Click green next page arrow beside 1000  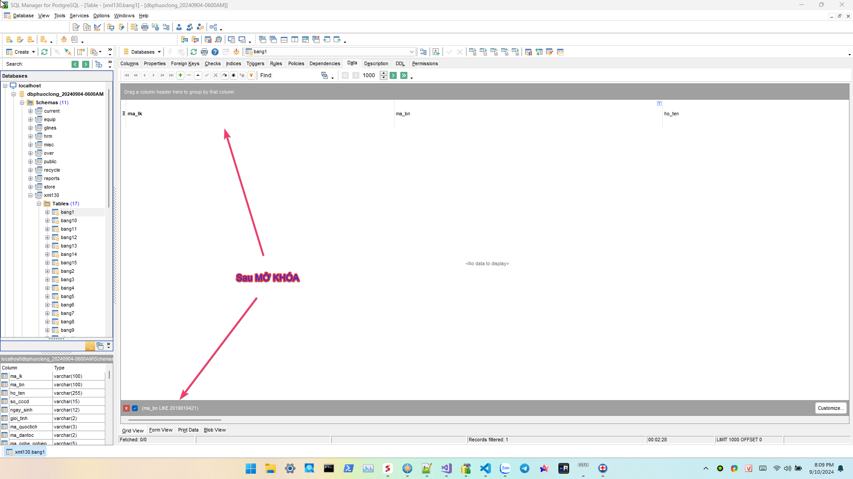pos(393,75)
